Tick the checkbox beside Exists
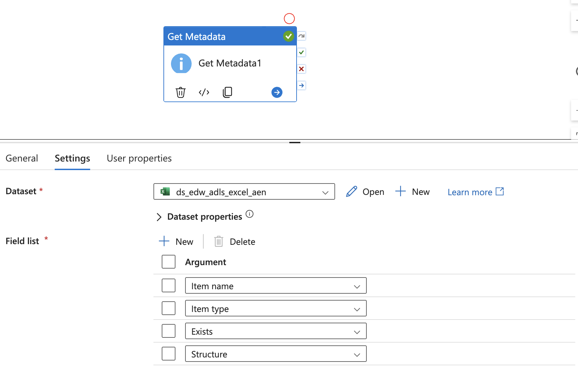 pos(169,331)
